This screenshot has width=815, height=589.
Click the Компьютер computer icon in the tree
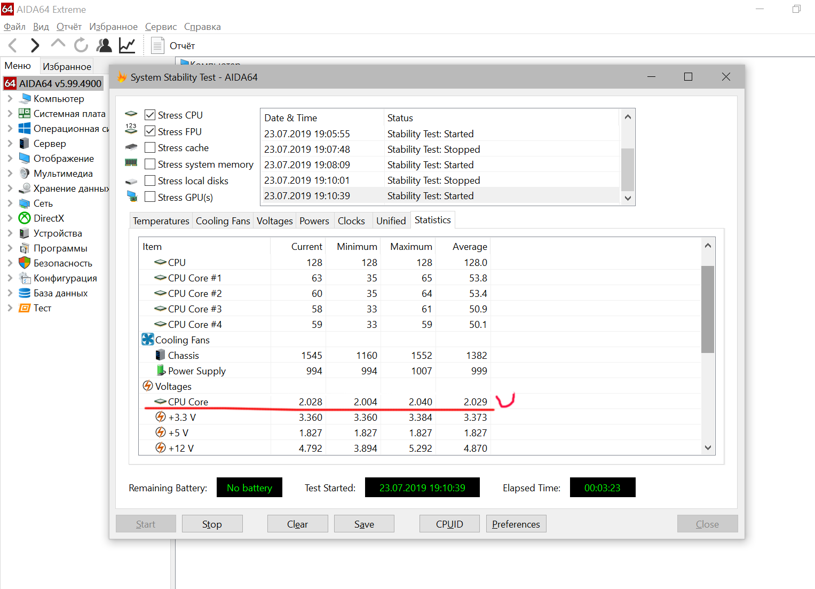(25, 98)
